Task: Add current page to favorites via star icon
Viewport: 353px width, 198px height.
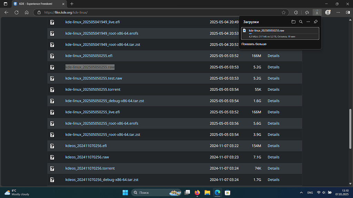Action: click(284, 12)
